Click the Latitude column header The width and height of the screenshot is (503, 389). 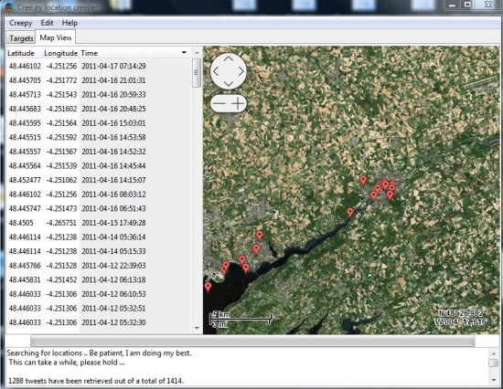[x=21, y=53]
